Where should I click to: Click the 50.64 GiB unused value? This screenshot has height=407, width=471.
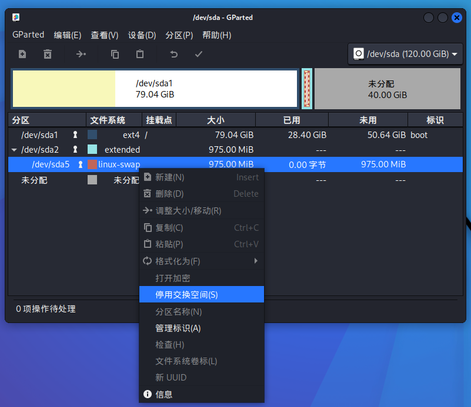386,135
